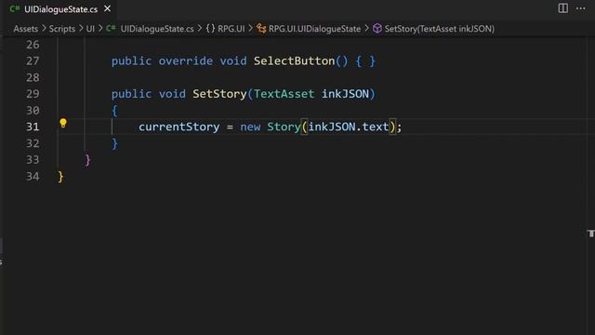
Task: Select the UIDialogueState.cs editor tab
Action: 61,9
